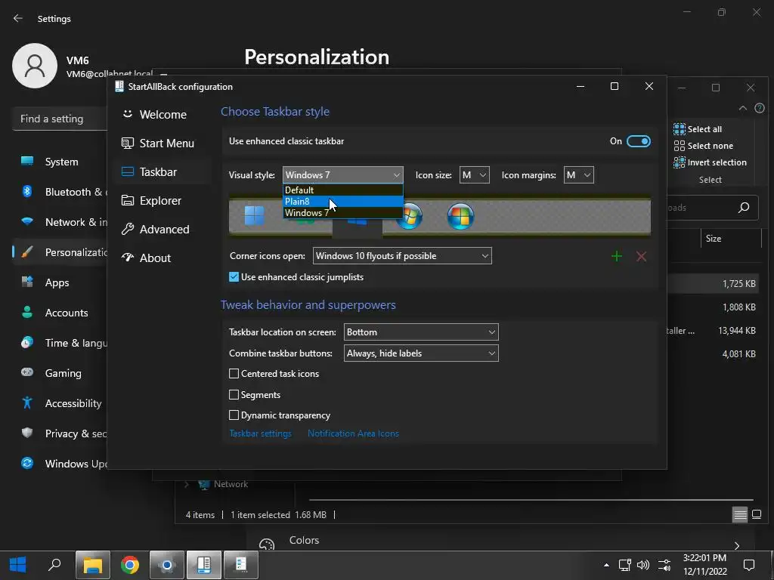Launch Google Chrome from the taskbar

130,565
